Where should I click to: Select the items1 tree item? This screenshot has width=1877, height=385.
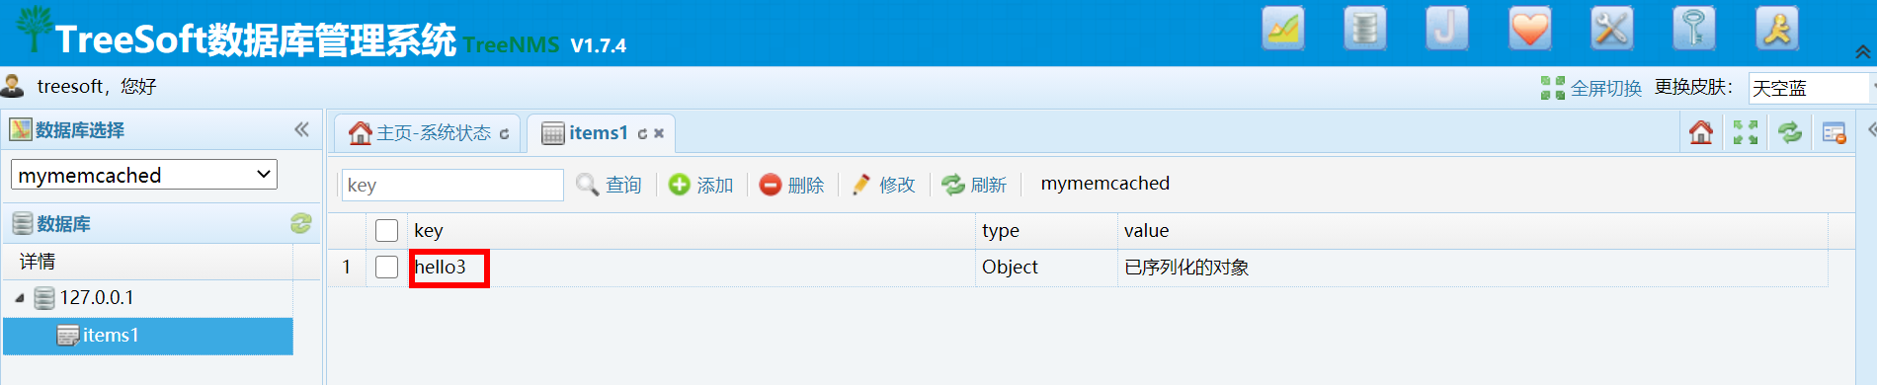[148, 336]
